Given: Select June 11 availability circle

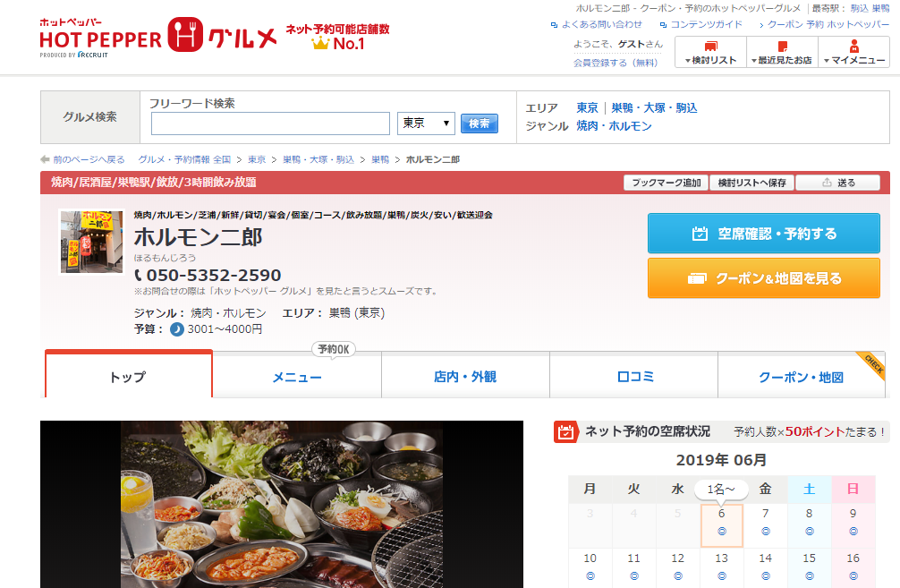Looking at the screenshot, I should pos(633,576).
